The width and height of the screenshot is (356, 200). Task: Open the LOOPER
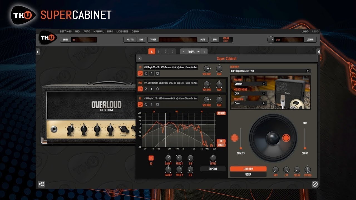coord(310,40)
